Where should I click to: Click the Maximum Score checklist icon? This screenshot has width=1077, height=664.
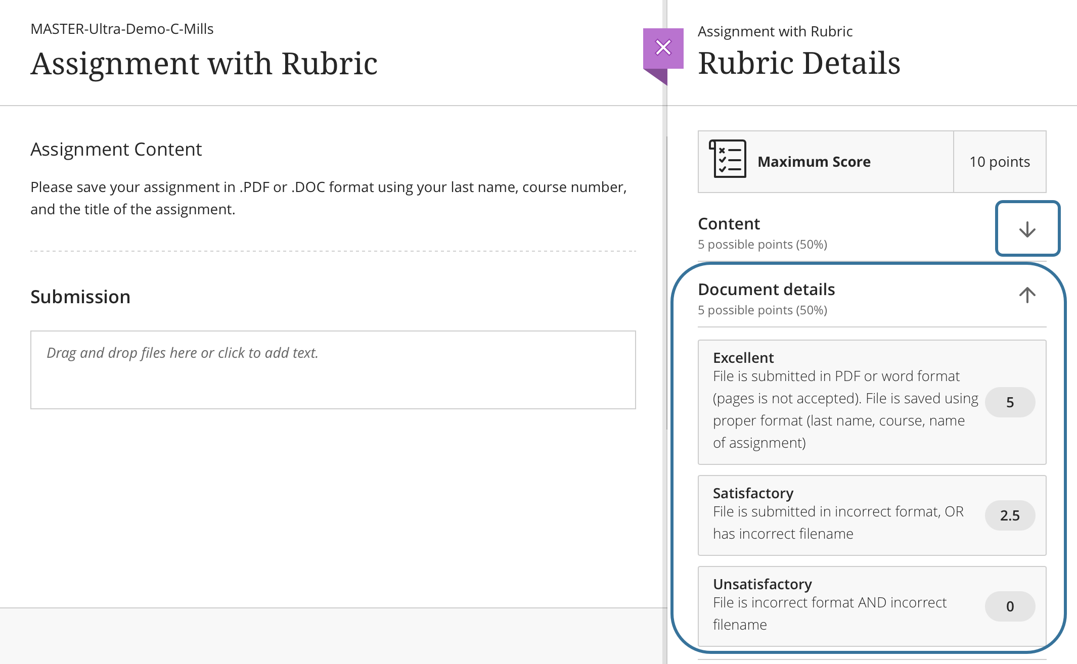tap(727, 161)
